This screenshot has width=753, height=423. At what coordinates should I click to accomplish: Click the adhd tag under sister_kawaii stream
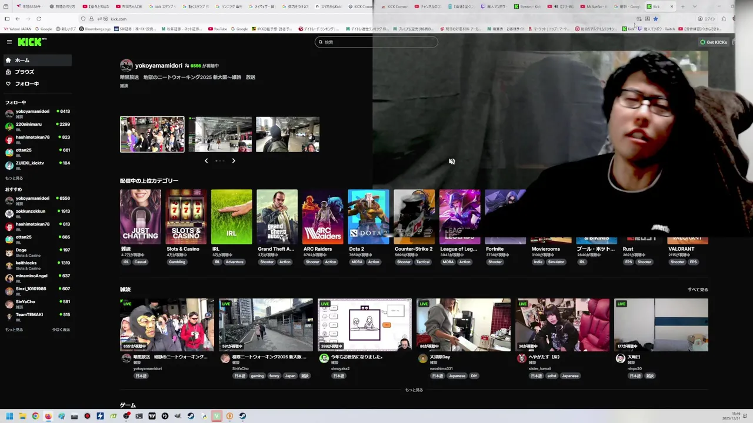pyautogui.click(x=551, y=376)
